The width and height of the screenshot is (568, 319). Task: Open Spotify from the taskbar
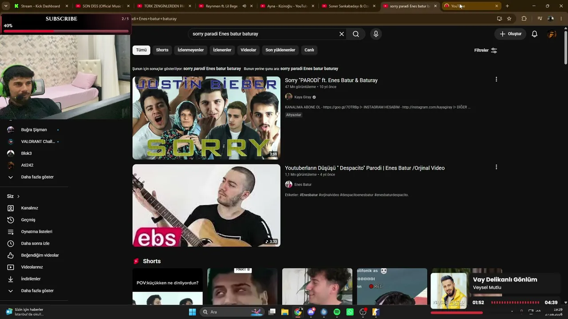click(x=337, y=312)
